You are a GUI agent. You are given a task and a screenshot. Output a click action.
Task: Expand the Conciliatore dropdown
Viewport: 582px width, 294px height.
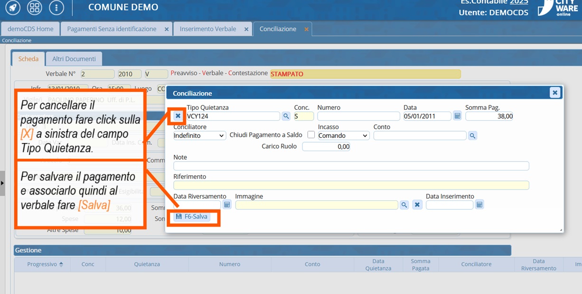pyautogui.click(x=199, y=136)
